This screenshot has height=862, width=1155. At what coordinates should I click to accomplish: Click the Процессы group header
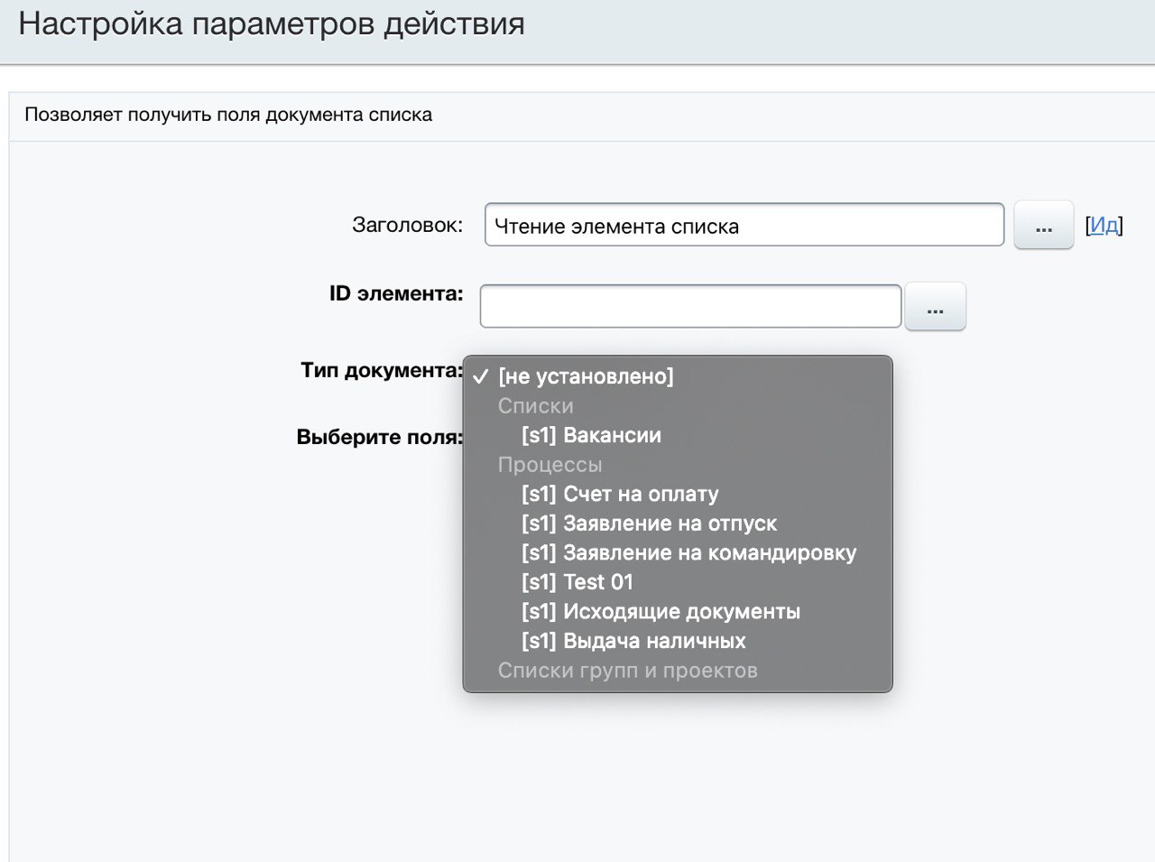click(x=550, y=465)
